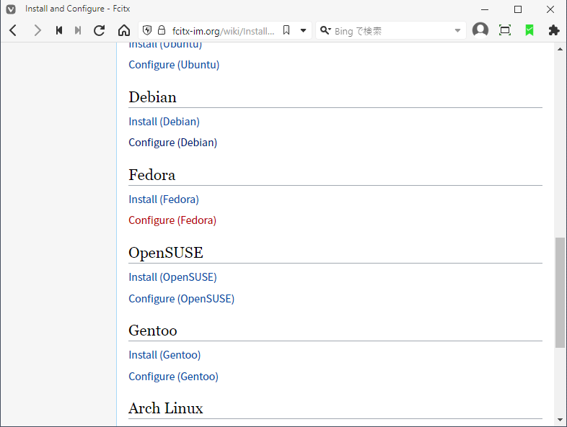Open the Vivaldi menu
Viewport: 567px width, 427px height.
coord(11,9)
